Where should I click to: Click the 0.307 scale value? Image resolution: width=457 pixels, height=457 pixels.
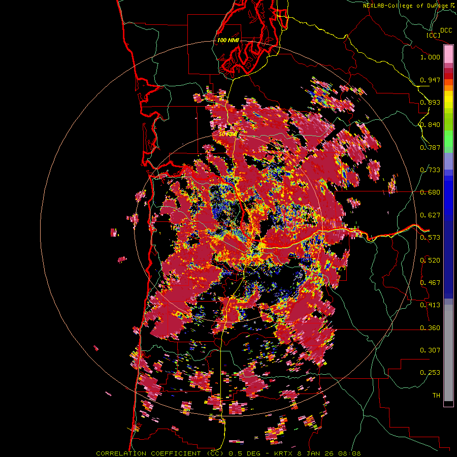(430, 350)
